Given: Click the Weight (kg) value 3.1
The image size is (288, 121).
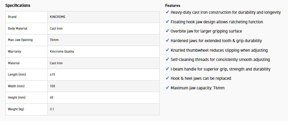Looking at the screenshot, I should point(52,109).
